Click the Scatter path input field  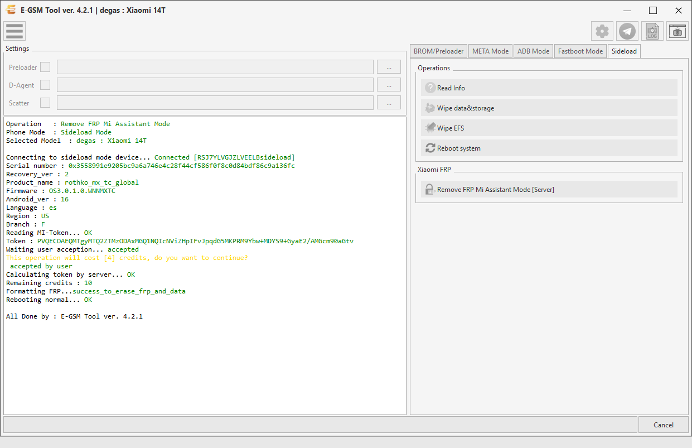click(215, 103)
